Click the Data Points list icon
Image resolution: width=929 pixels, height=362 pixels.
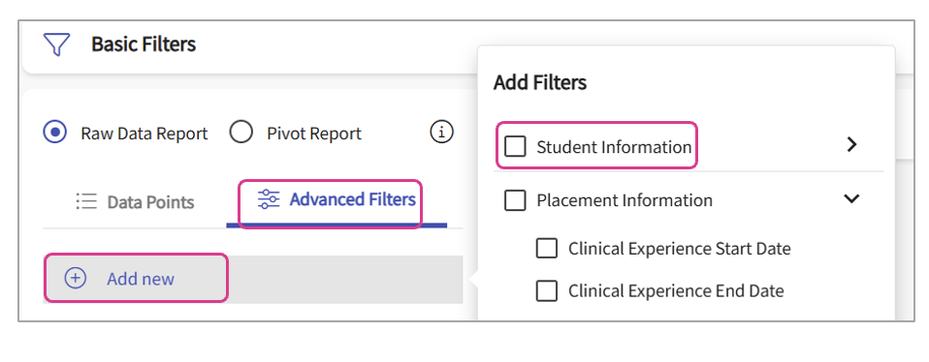[86, 201]
